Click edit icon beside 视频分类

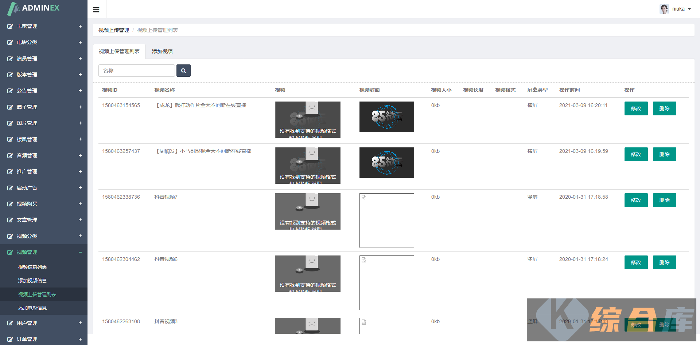point(10,236)
